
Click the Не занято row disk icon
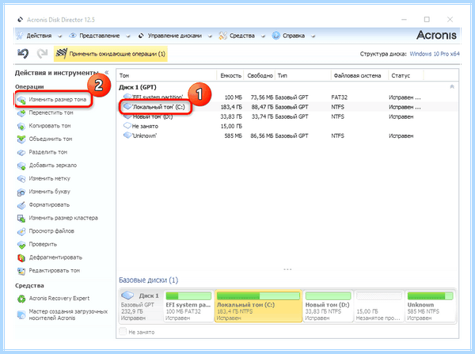tap(127, 125)
